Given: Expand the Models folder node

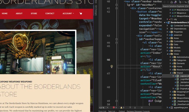Looking at the screenshot, I should pyautogui.click(x=167, y=48).
